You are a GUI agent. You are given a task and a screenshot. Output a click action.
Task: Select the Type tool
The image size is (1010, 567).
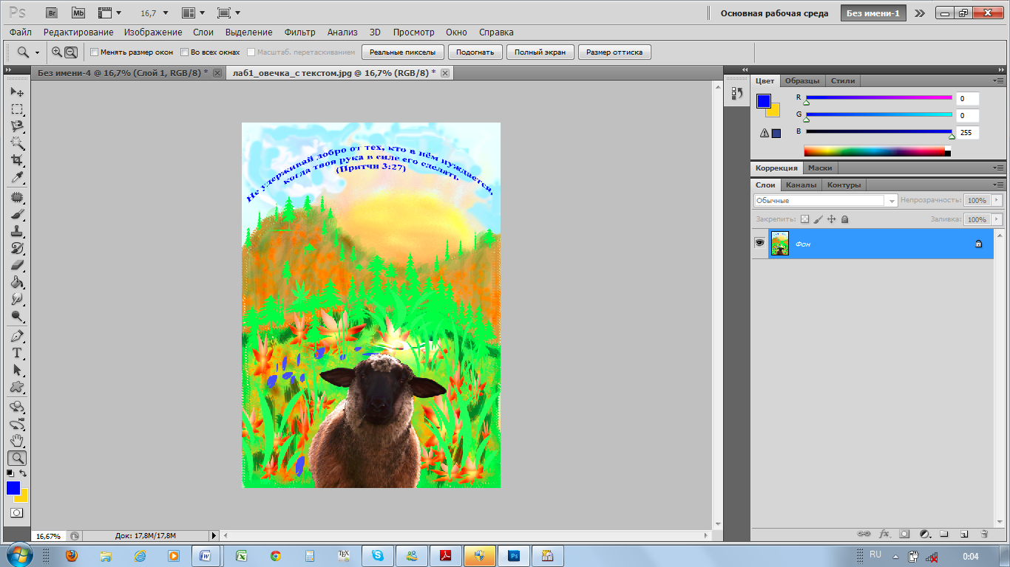pyautogui.click(x=17, y=353)
